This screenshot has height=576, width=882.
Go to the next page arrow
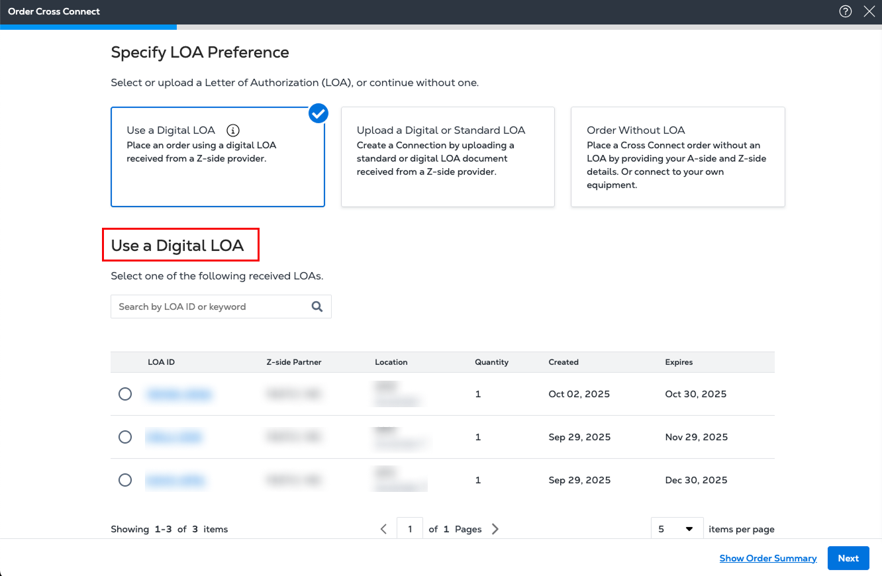click(495, 529)
